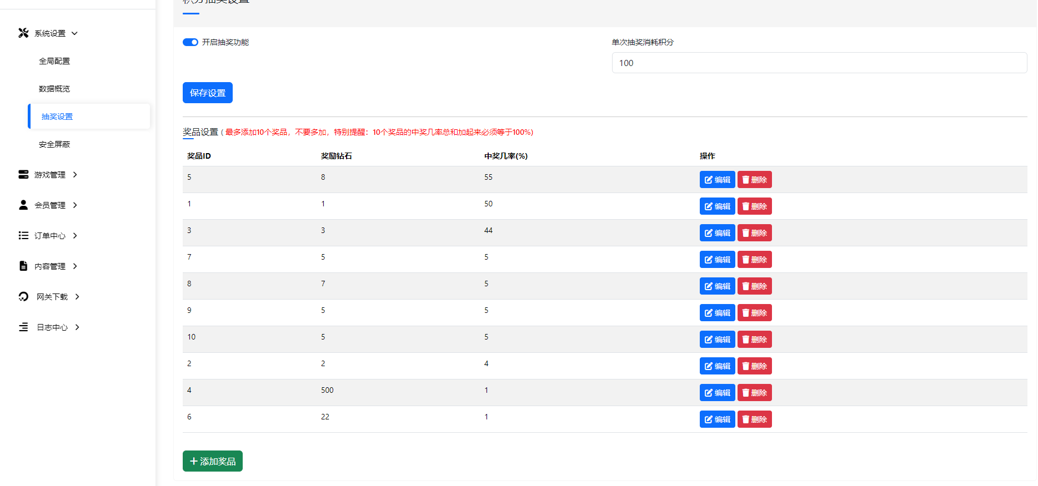Collapse the 系统设置 menu chevron

click(x=74, y=33)
